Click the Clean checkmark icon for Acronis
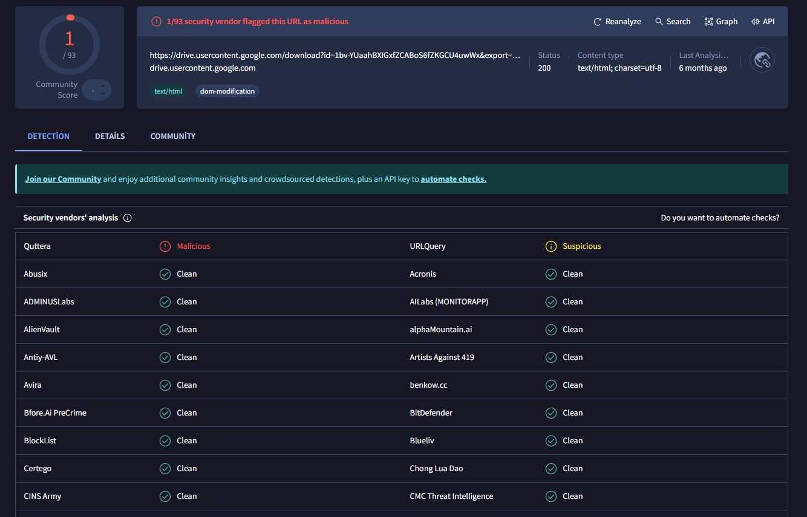Viewport: 807px width, 517px height. pyautogui.click(x=551, y=274)
